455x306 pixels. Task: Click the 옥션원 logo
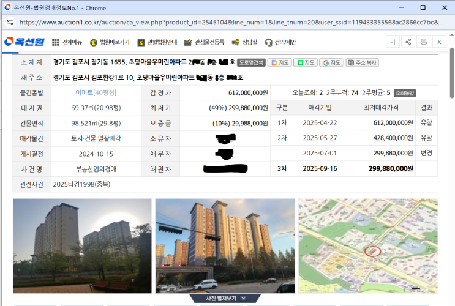click(23, 42)
